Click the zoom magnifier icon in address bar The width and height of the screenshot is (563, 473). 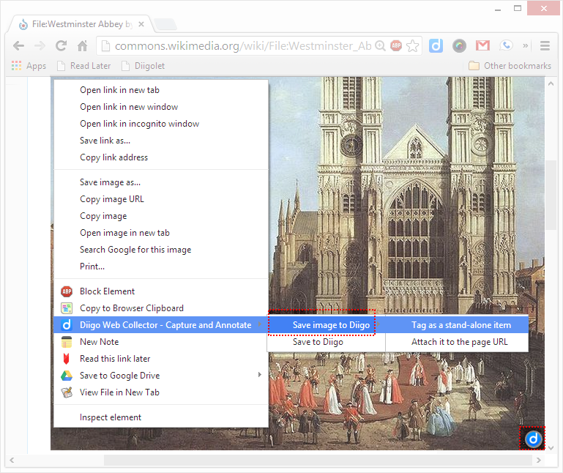380,45
